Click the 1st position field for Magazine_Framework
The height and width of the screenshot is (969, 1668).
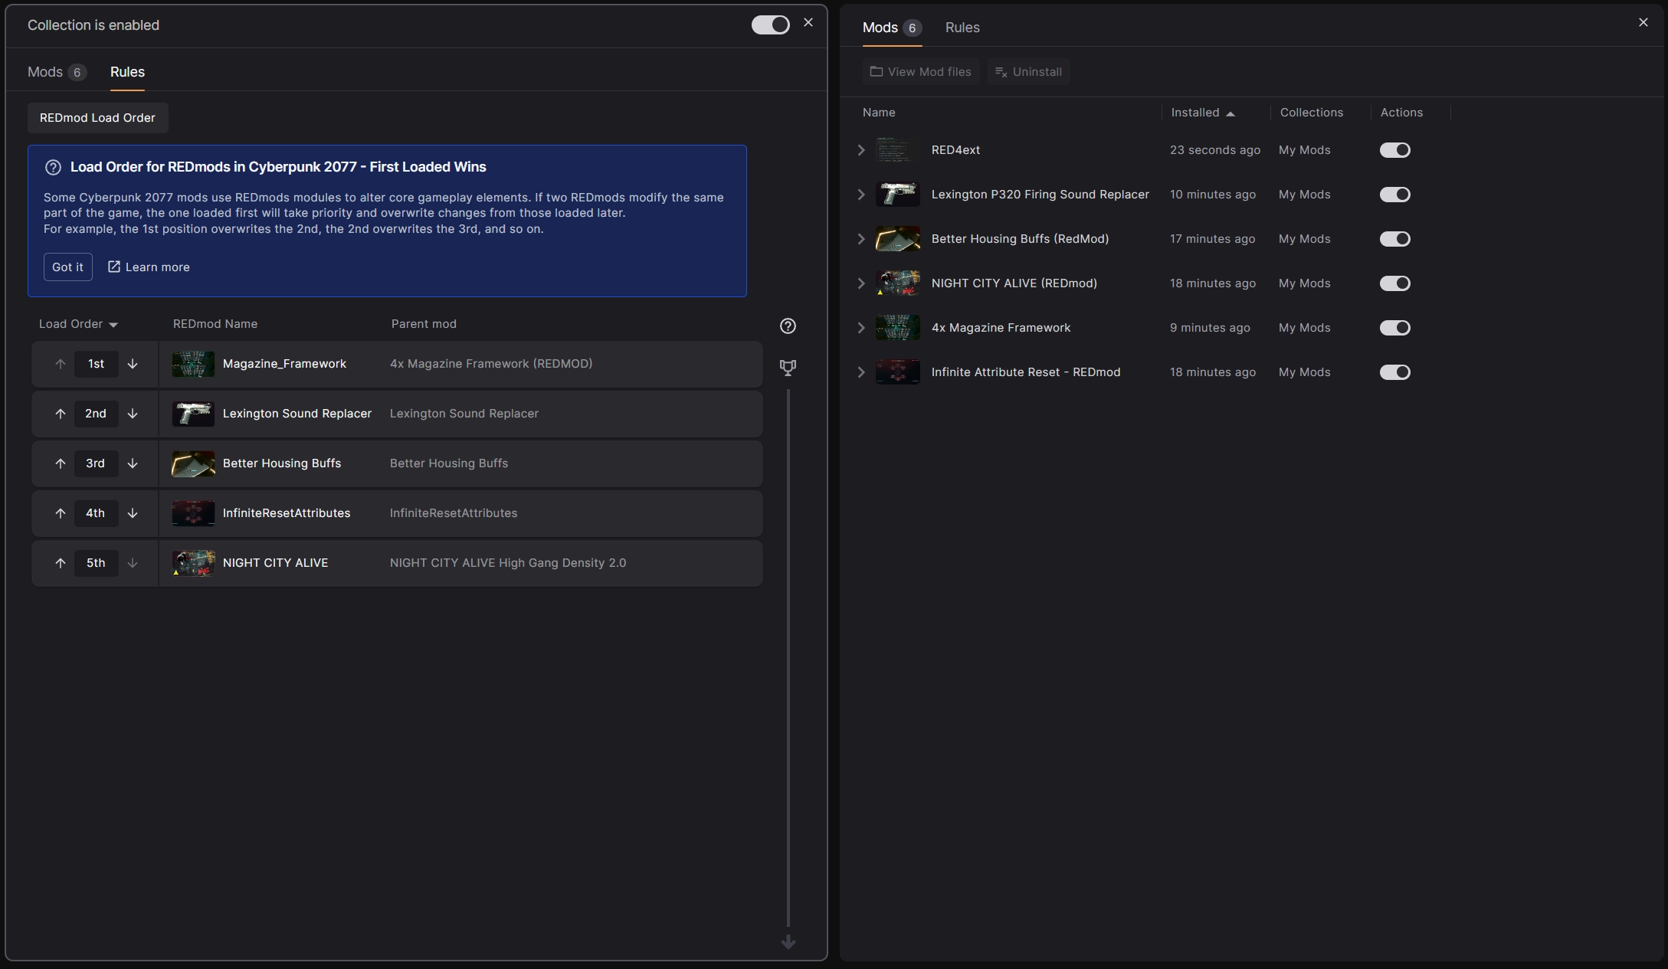click(96, 364)
